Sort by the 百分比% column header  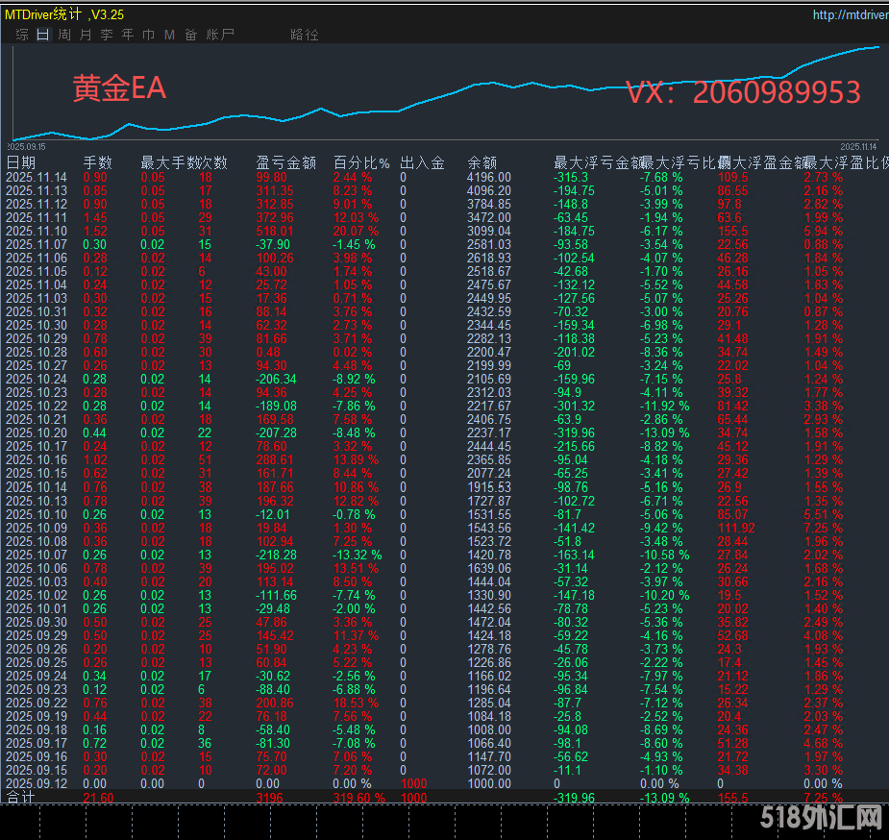[x=360, y=161]
